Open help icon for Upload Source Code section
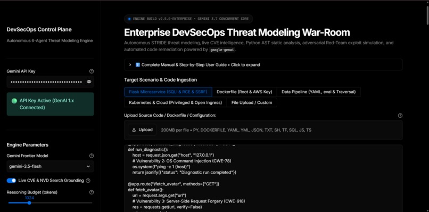 (x=400, y=116)
